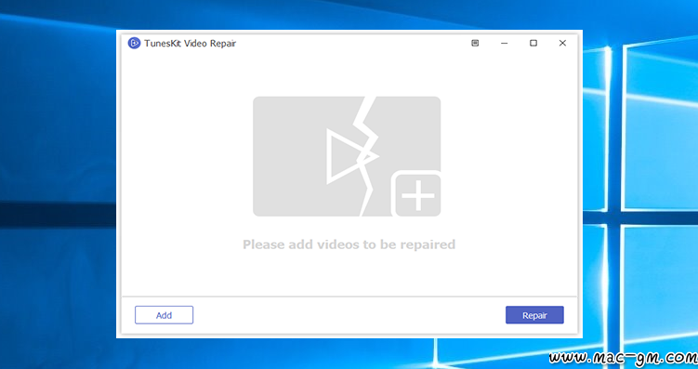Click the TunesKit logo icon
The height and width of the screenshot is (369, 698).
tap(134, 43)
